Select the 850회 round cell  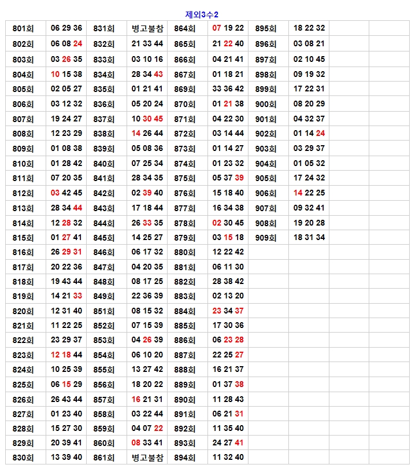tap(104, 311)
